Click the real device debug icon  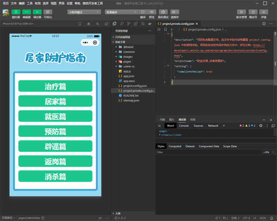pyautogui.click(x=163, y=12)
